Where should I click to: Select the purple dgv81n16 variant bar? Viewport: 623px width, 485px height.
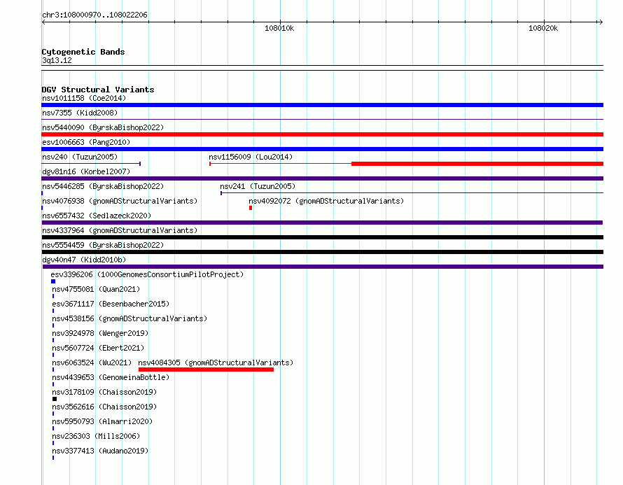coord(322,178)
